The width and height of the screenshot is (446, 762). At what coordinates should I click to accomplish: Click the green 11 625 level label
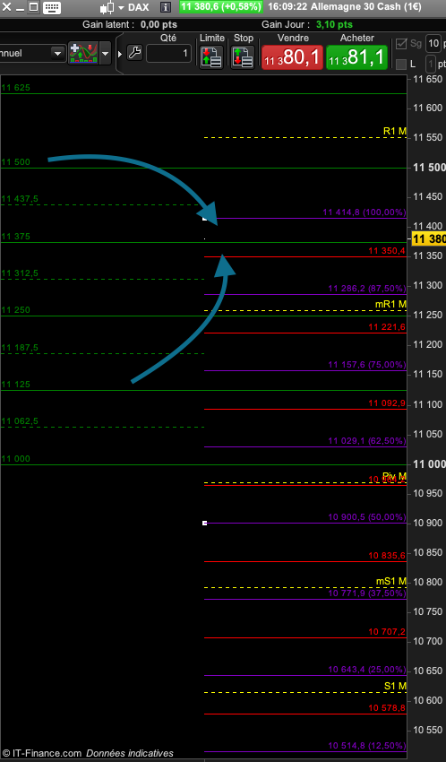[x=15, y=88]
